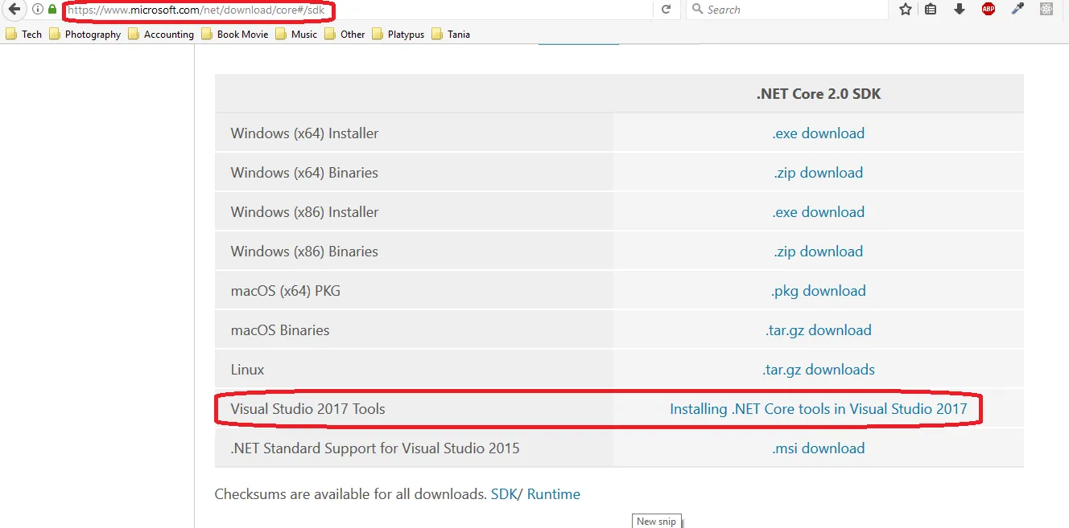Select the Linux row label
1069x528 pixels.
(247, 370)
